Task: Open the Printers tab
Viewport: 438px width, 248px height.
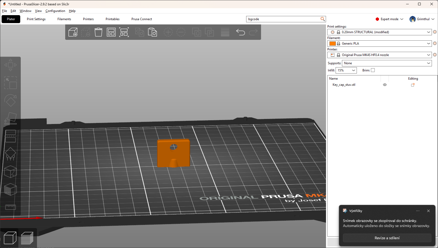Action: [x=88, y=19]
